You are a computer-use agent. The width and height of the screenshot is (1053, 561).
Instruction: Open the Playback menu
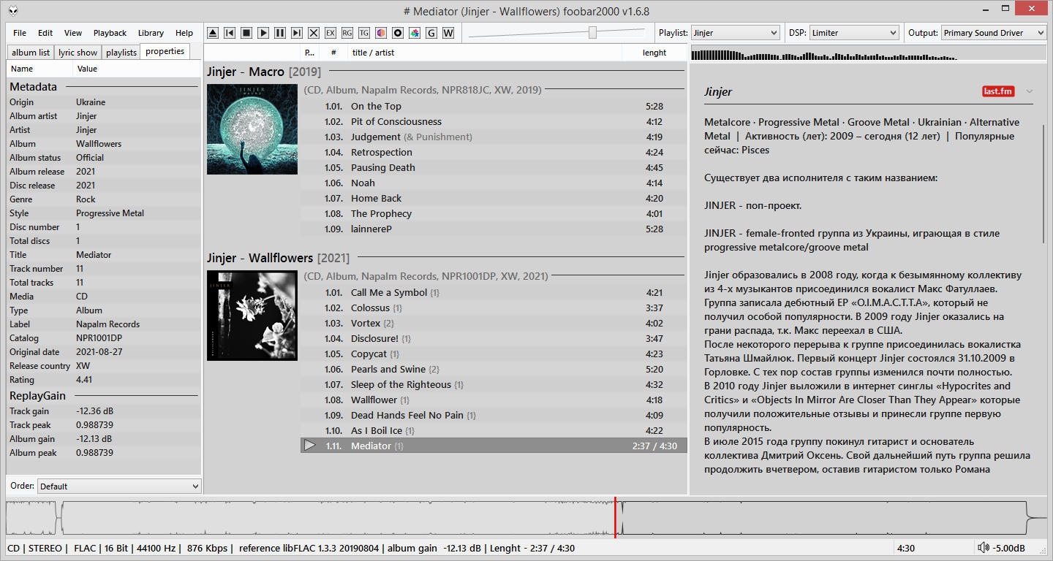pyautogui.click(x=110, y=33)
